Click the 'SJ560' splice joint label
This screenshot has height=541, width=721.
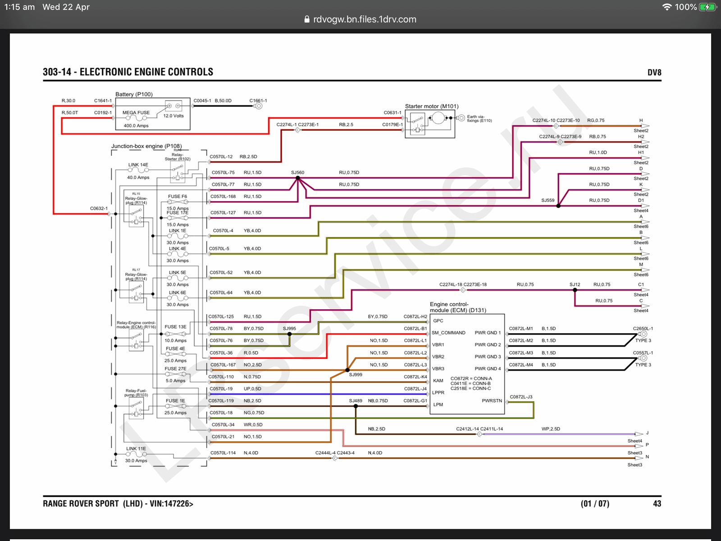[x=297, y=173]
